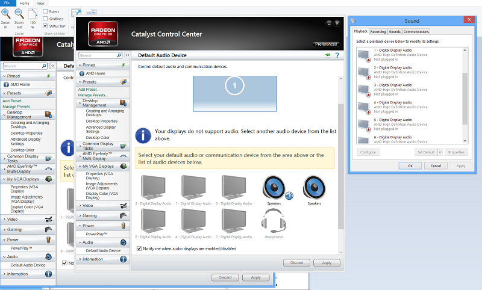Screen dimensions: 482x290
Task: Click OK in the Sound dialog
Action: (410, 165)
